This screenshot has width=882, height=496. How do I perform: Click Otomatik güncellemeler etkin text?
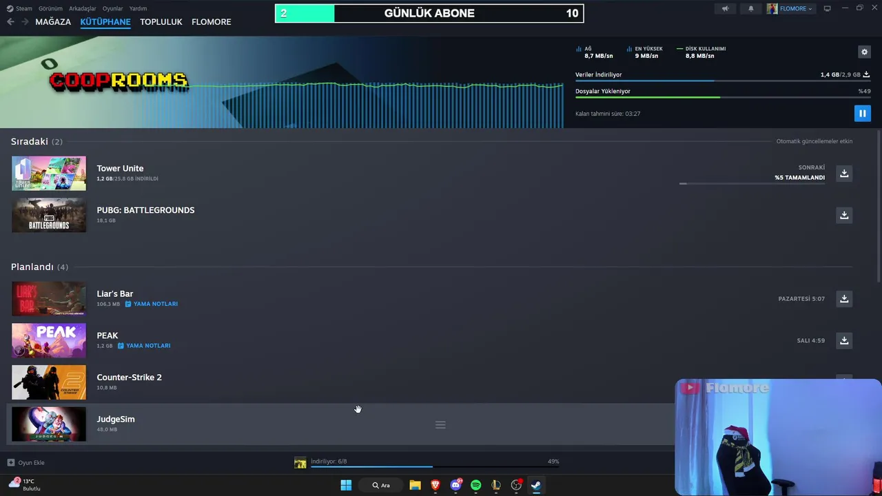point(814,141)
